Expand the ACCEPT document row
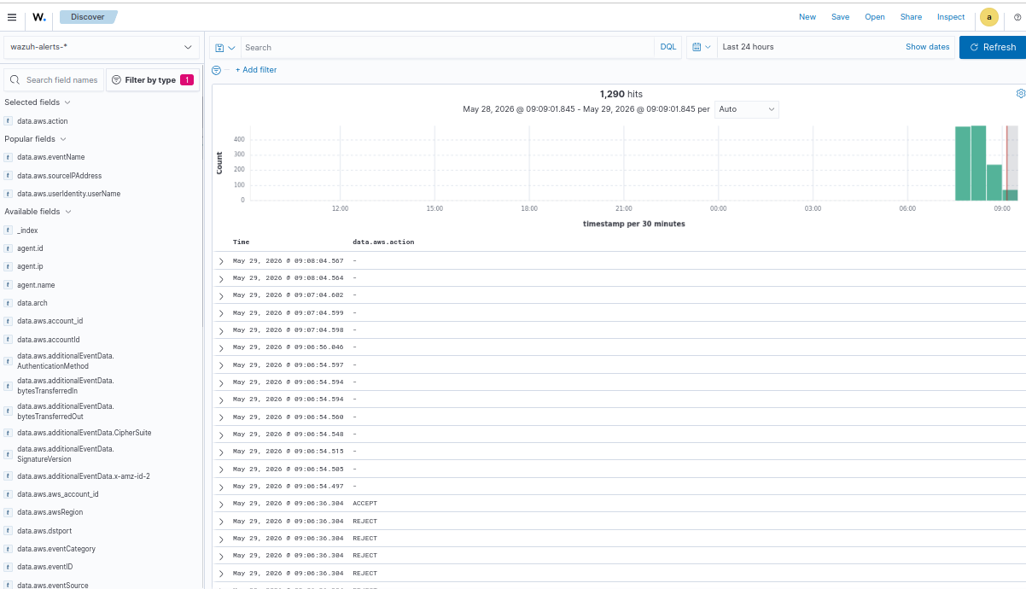This screenshot has width=1026, height=589. (221, 504)
